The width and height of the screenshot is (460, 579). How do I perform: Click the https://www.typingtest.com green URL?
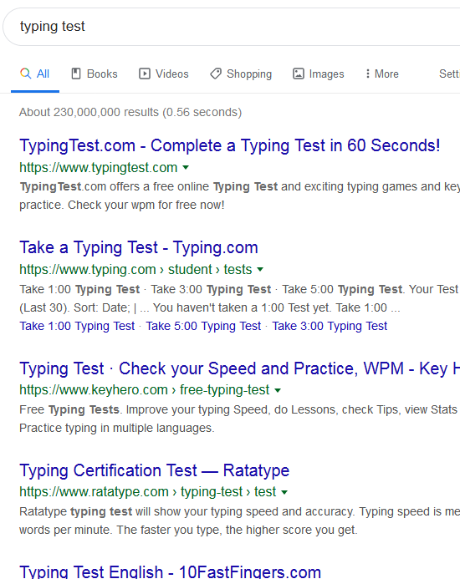click(x=99, y=168)
